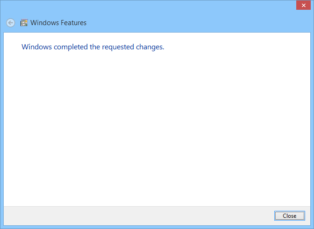314x229 pixels.
Task: Click the back arrow button
Action: tap(11, 23)
